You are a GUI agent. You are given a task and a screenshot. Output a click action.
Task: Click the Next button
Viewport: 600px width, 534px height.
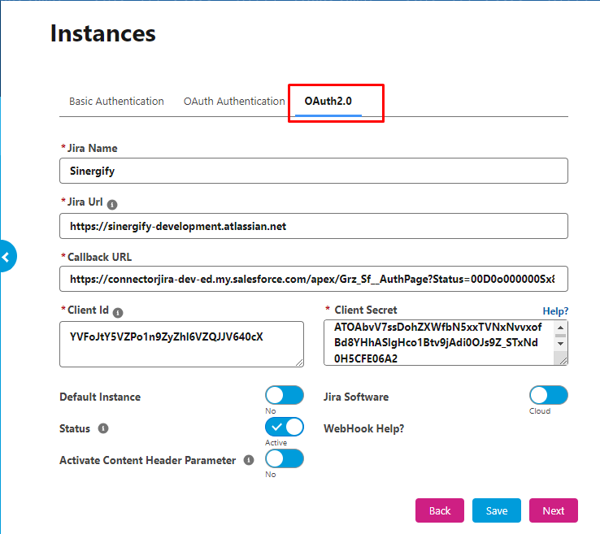(x=554, y=510)
